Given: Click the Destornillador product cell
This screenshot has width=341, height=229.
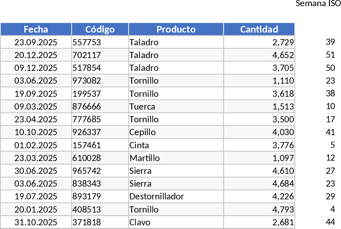Looking at the screenshot, I should coord(176,196).
